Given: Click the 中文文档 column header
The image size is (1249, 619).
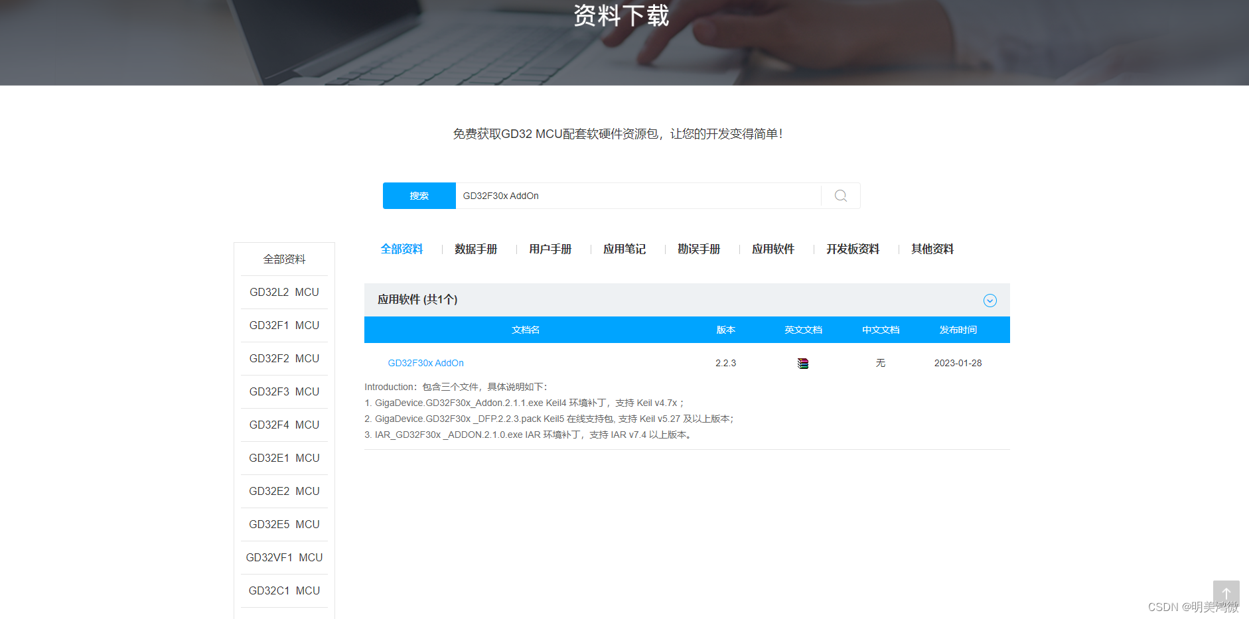Looking at the screenshot, I should pos(881,330).
